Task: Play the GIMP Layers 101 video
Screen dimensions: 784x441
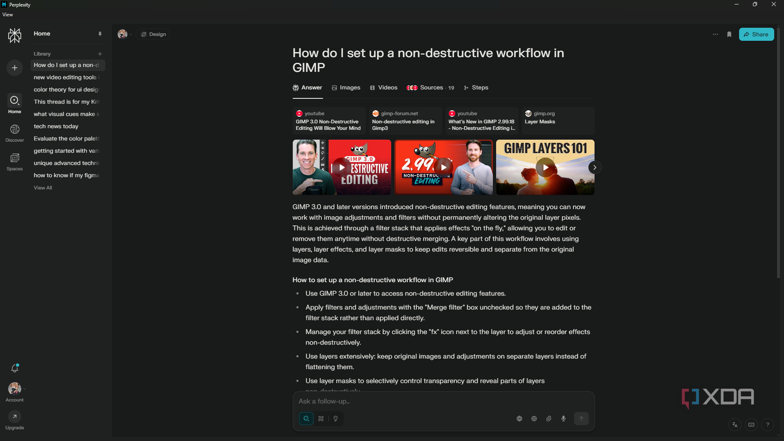Action: coord(545,167)
